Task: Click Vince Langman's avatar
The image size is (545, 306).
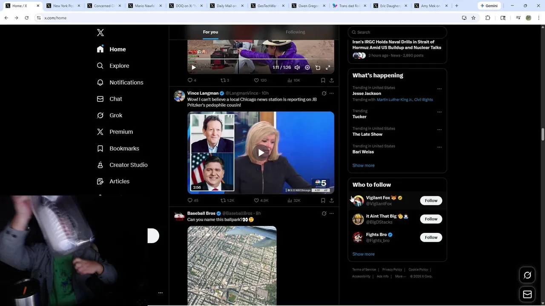Action: pos(179,96)
